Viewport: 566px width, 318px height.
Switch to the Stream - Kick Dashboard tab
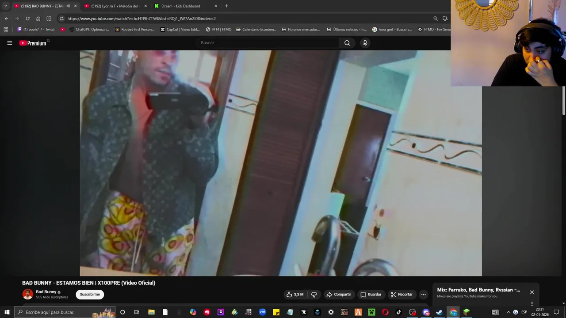180,6
